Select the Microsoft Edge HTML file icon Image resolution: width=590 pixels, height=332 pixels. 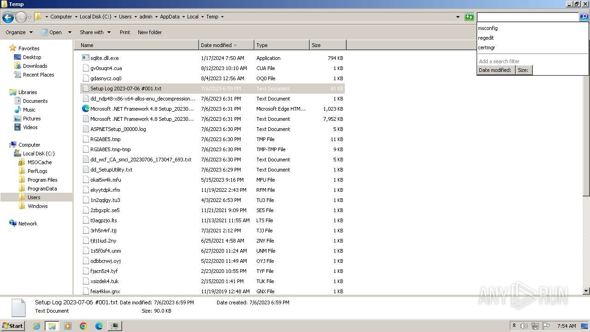pos(85,109)
